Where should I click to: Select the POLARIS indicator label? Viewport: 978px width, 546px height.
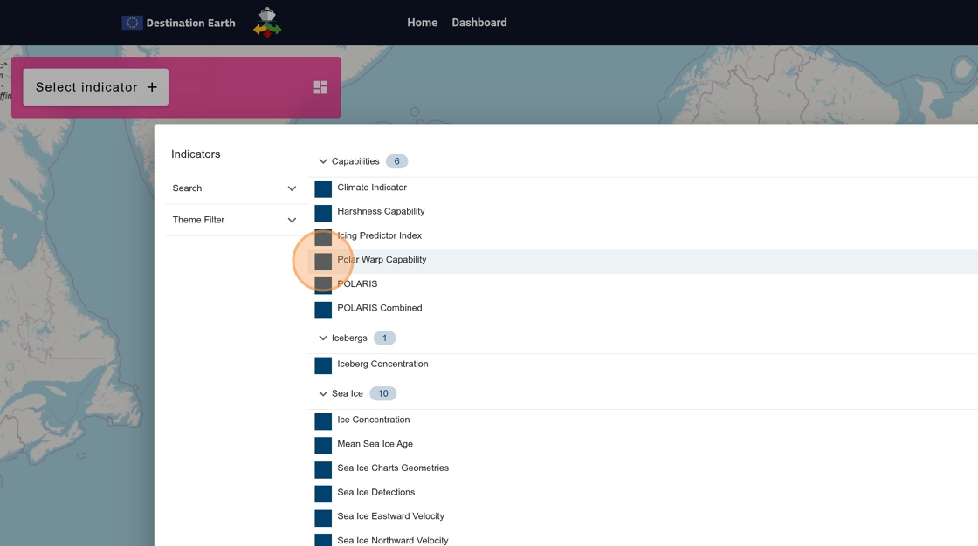click(x=357, y=283)
